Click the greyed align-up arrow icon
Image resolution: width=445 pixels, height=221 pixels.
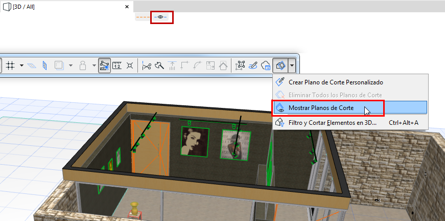tap(172, 65)
